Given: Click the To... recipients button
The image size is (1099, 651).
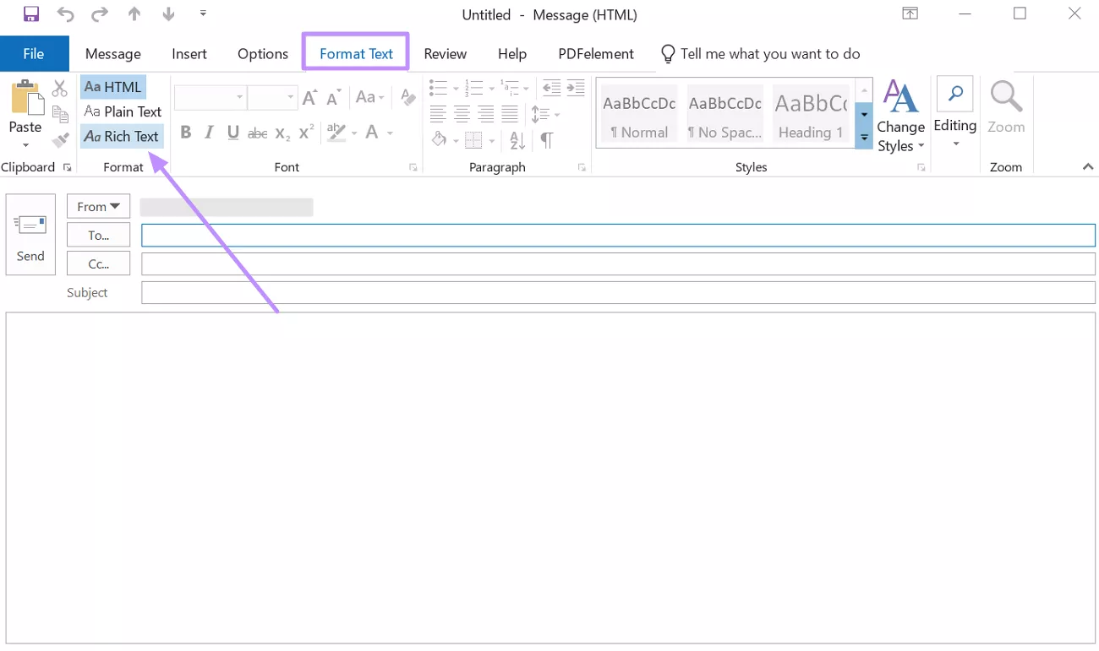Looking at the screenshot, I should (98, 236).
